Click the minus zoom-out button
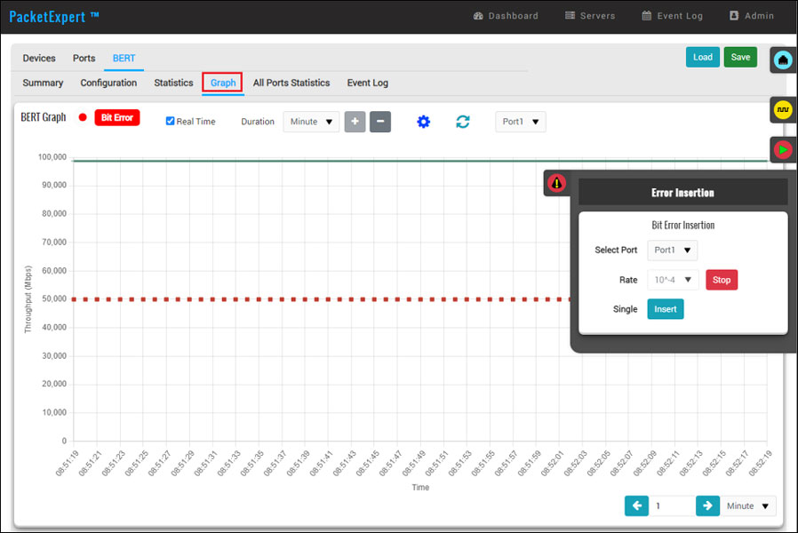The image size is (798, 533). 380,122
